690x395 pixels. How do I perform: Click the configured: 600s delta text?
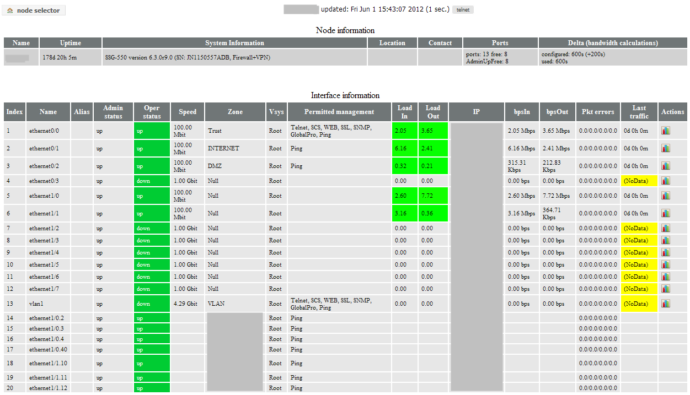tap(574, 54)
